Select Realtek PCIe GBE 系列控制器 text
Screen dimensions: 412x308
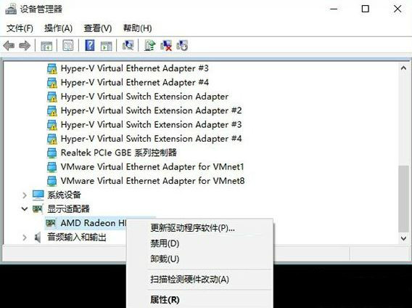pyautogui.click(x=118, y=153)
